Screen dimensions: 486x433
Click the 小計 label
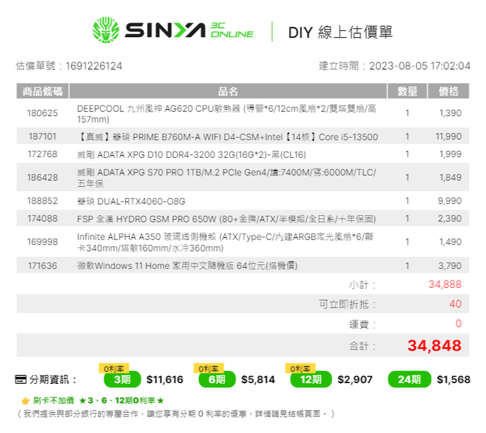pyautogui.click(x=362, y=285)
